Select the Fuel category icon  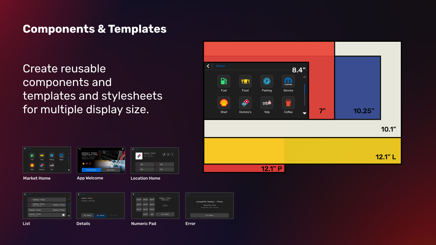point(224,81)
